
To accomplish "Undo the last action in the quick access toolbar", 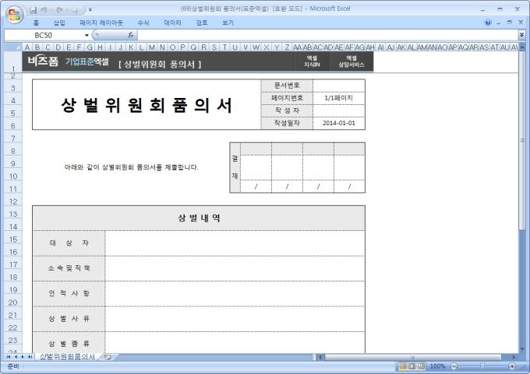I will coord(44,10).
